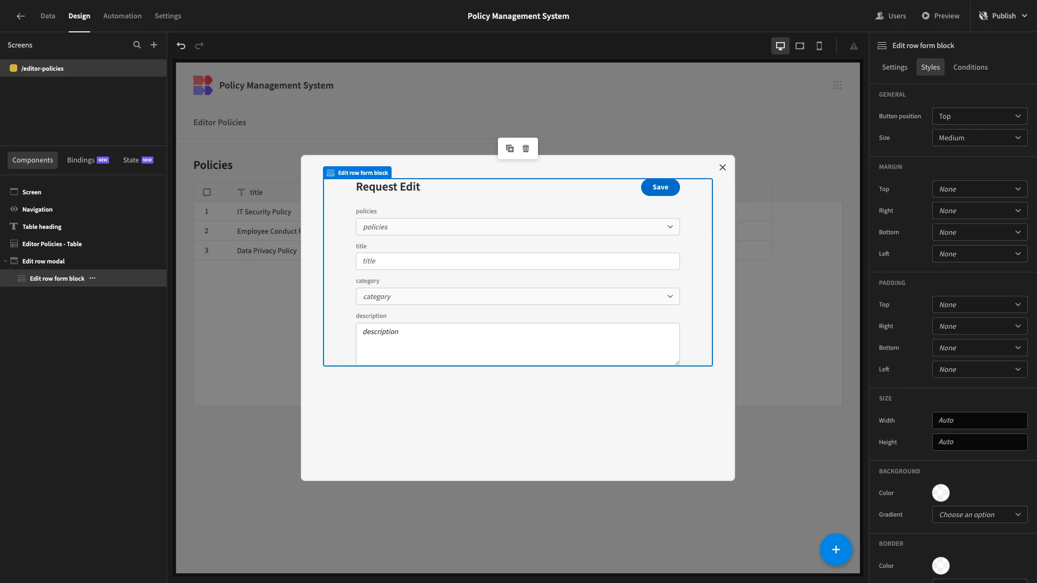Switch to the Automation tab
The height and width of the screenshot is (583, 1037).
click(x=122, y=16)
